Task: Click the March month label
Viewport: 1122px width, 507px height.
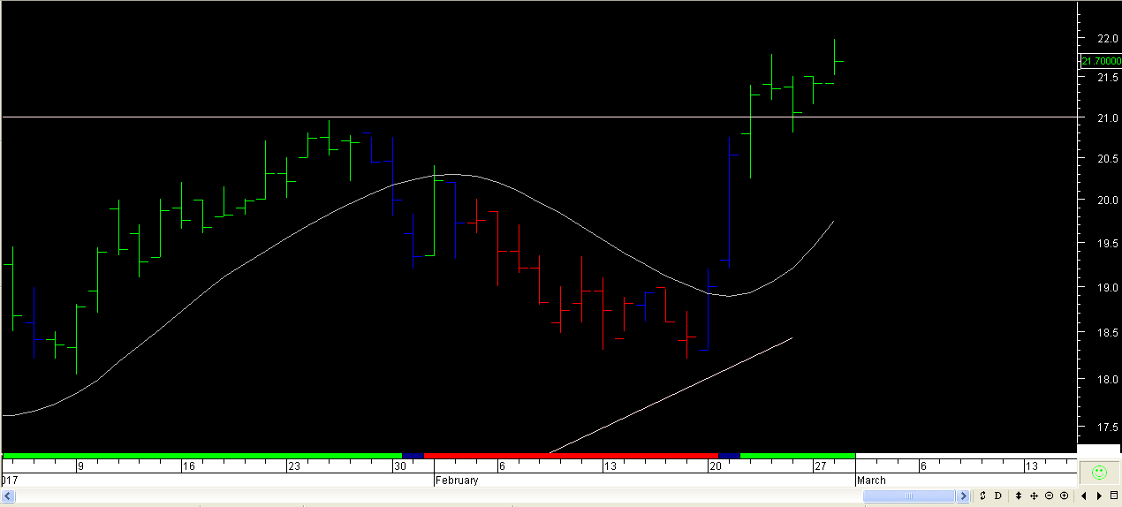Action: [x=870, y=481]
